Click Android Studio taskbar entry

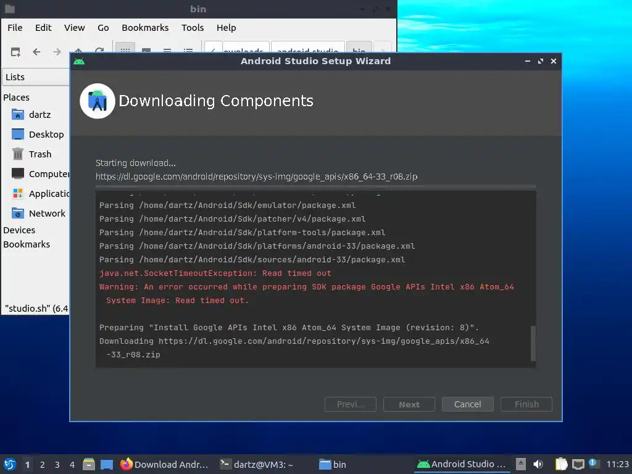coord(462,464)
